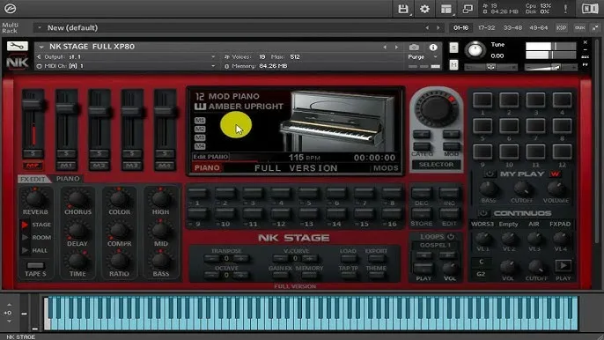The image size is (604, 340).
Task: Open Kontakt settings gear icon
Action: [x=424, y=9]
